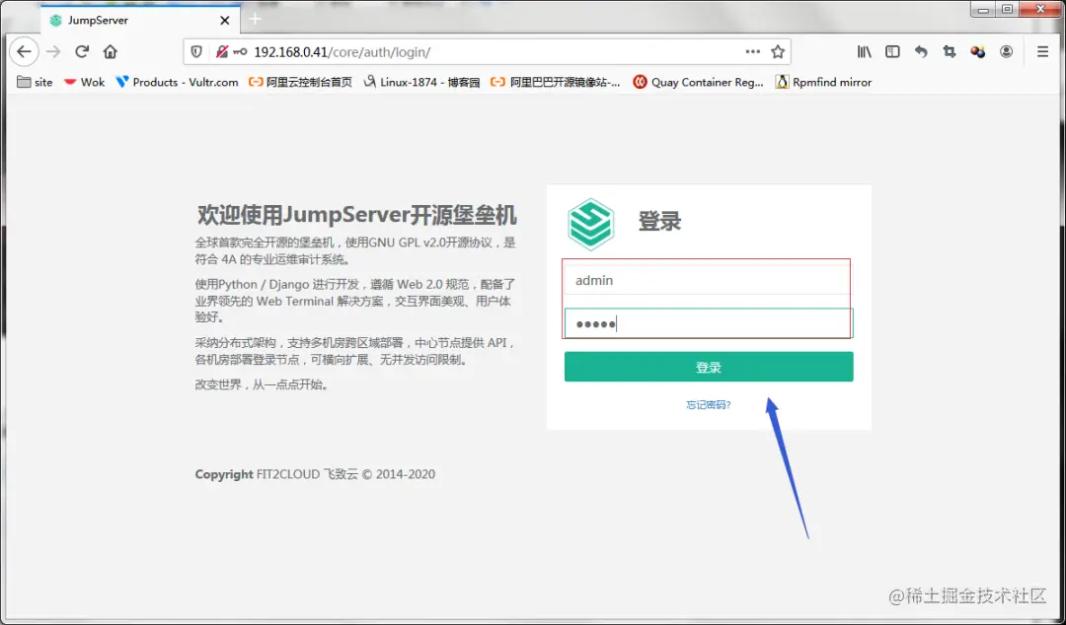The width and height of the screenshot is (1066, 625).
Task: Click the JumpServer logo on the login panel
Action: click(x=591, y=224)
